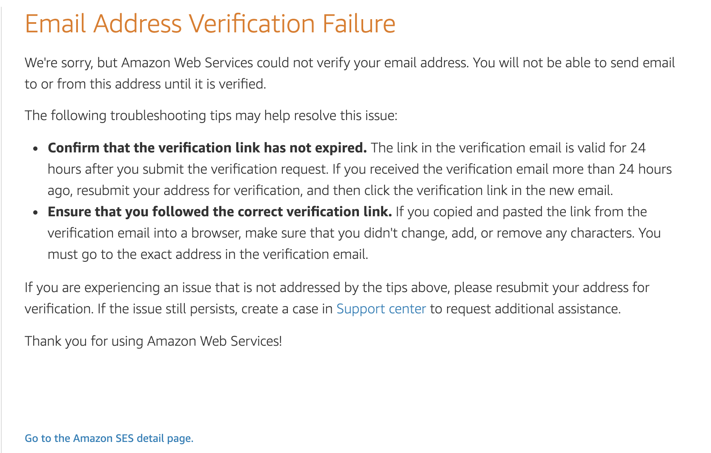
Task: Click the bold 'Ensure that you followed the correct verification link' text
Action: (x=220, y=212)
